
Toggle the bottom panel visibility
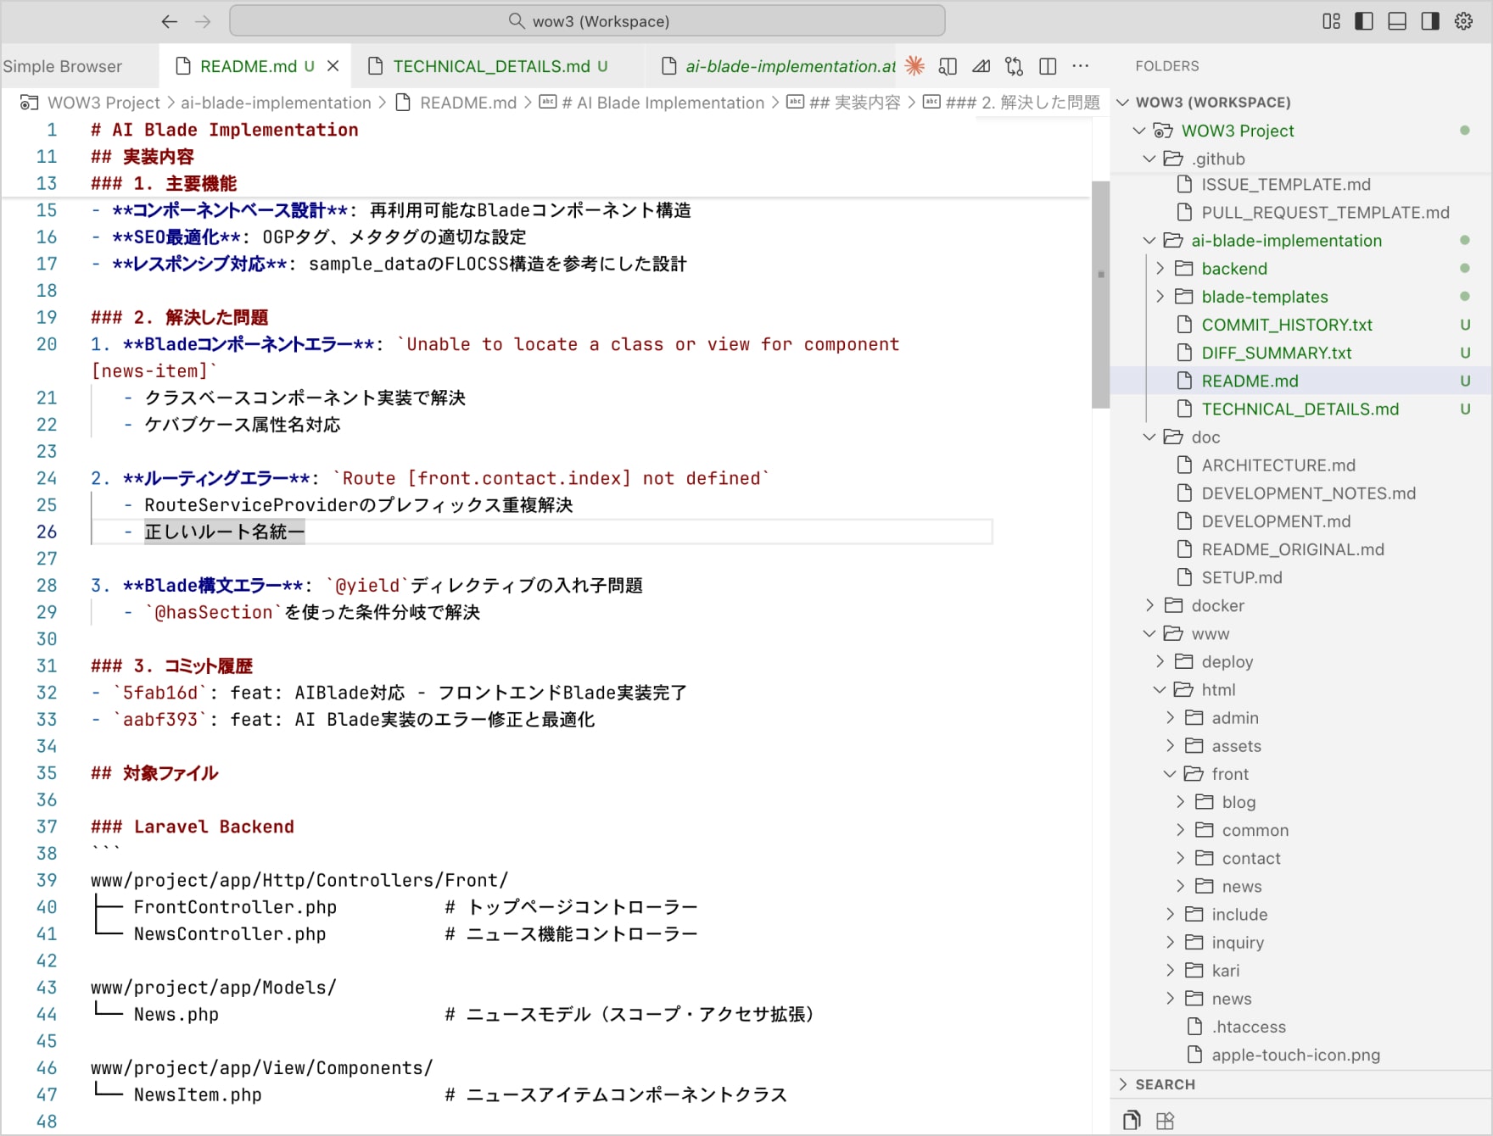(x=1397, y=21)
